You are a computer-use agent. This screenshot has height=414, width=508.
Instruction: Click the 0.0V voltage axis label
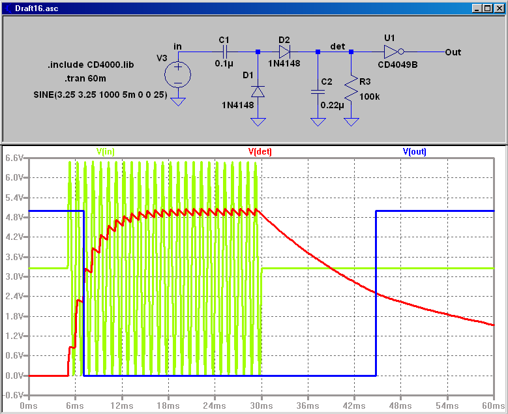tap(14, 376)
